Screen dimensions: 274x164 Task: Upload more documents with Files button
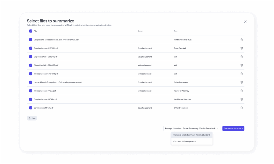pyautogui.click(x=32, y=118)
